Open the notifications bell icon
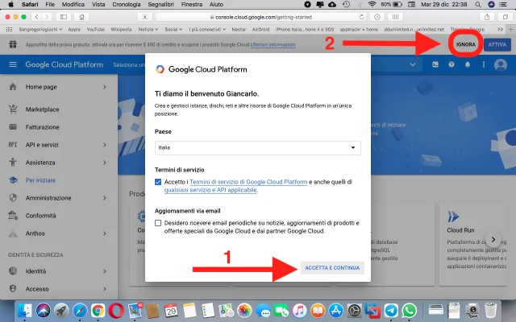This screenshot has height=322, width=516. pyautogui.click(x=467, y=64)
